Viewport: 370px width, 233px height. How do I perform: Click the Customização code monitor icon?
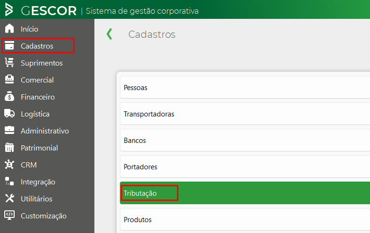(x=9, y=215)
